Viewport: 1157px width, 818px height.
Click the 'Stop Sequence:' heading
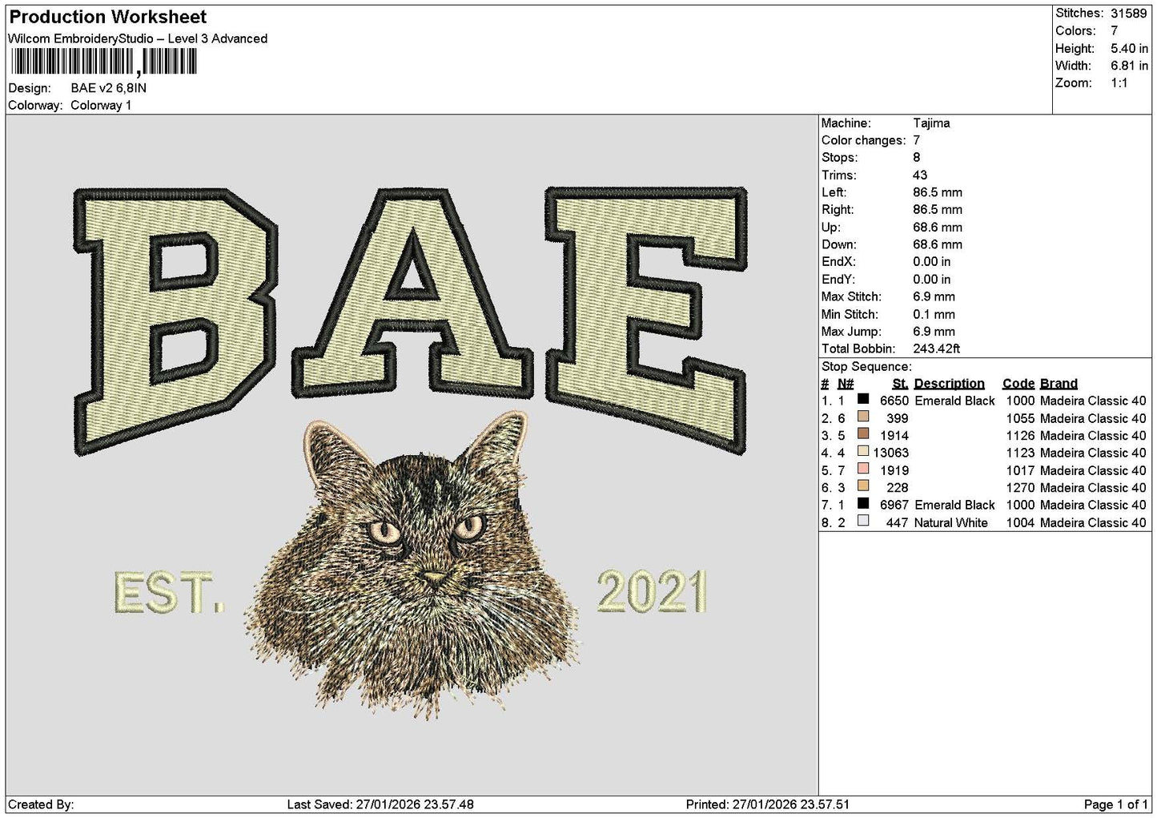point(866,366)
